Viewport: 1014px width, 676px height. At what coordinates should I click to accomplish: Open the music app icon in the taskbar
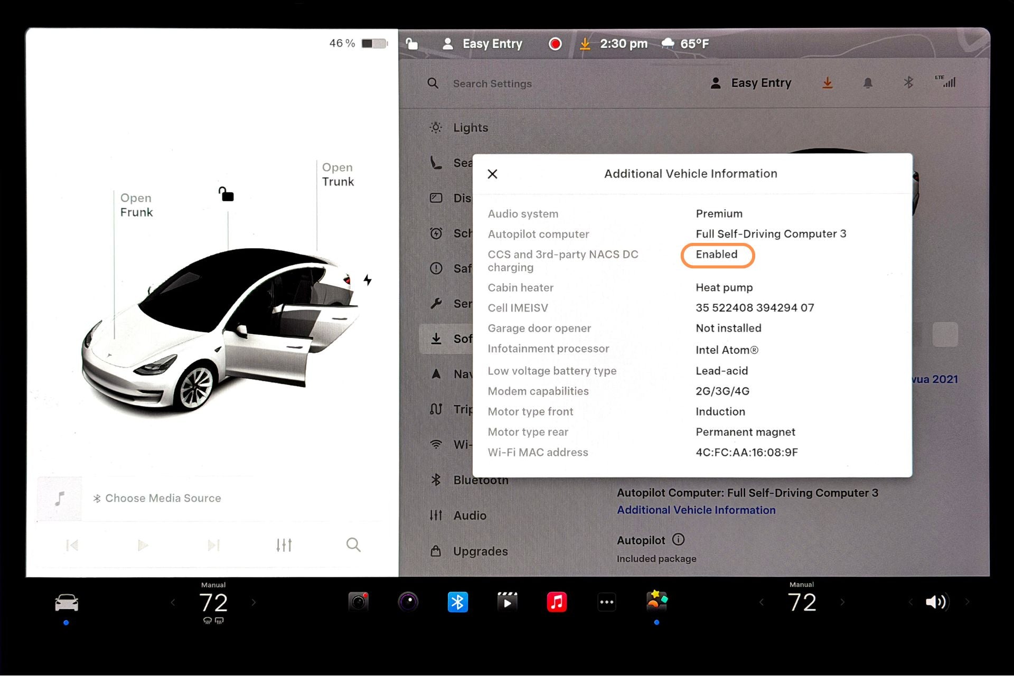coord(557,602)
